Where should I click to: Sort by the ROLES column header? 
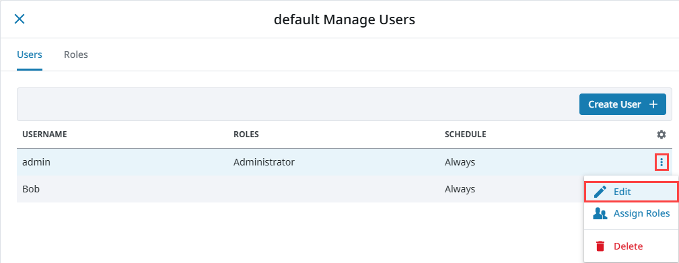tap(246, 135)
